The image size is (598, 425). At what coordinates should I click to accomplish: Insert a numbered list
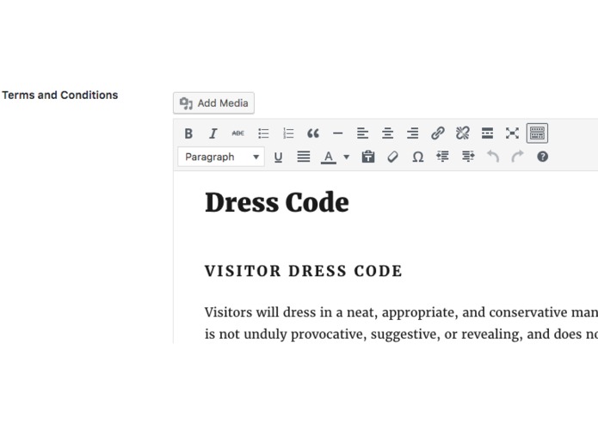[x=288, y=133]
